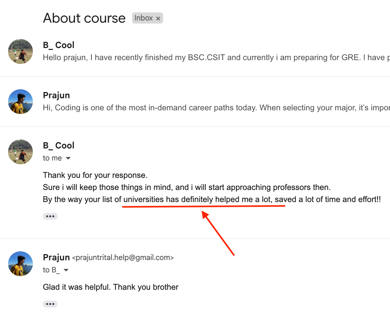Click the prajuntrital.help@gmail.com email address

point(123,258)
